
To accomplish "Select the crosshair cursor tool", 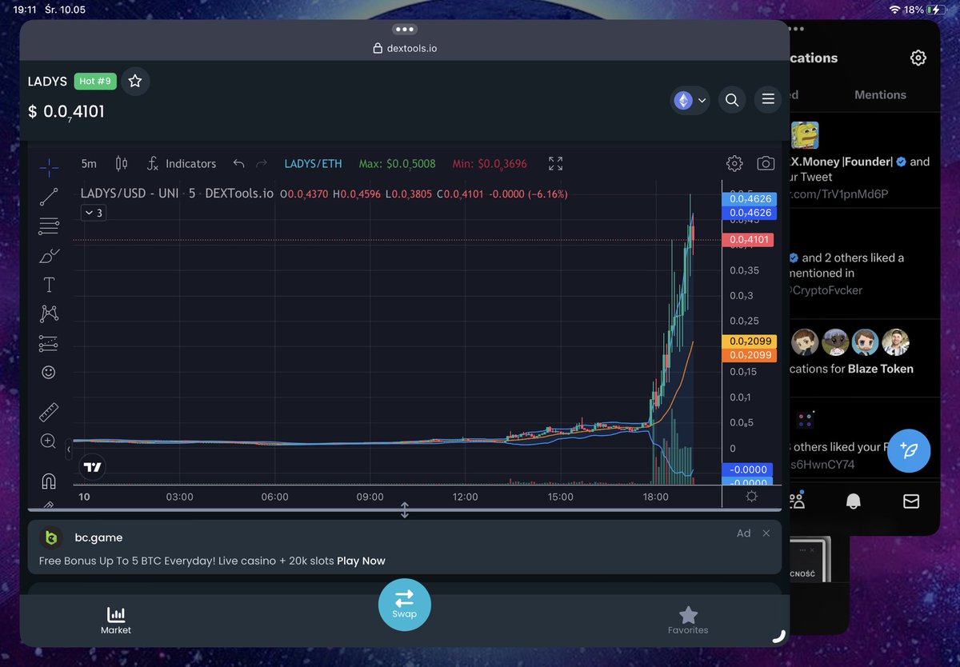I will pos(49,167).
